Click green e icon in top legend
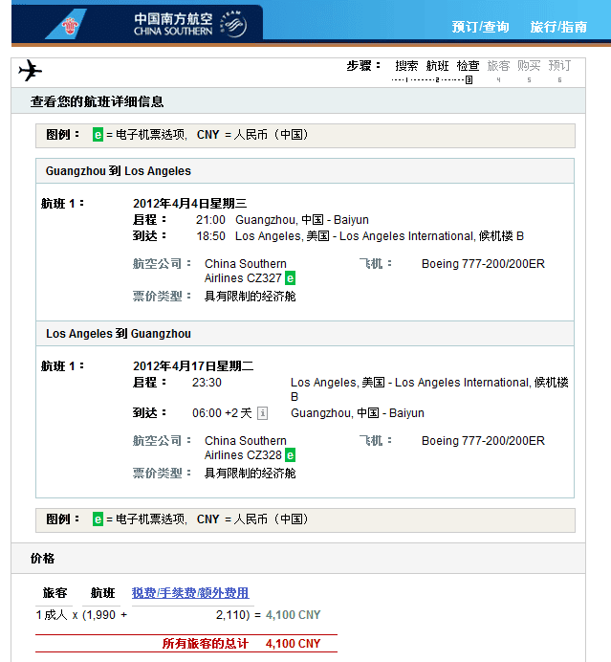Viewport: 611px width, 662px height. click(x=98, y=135)
